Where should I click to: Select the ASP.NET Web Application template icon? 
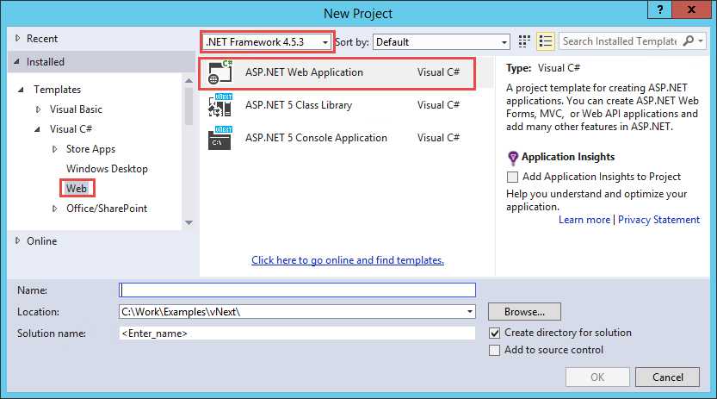coord(220,72)
